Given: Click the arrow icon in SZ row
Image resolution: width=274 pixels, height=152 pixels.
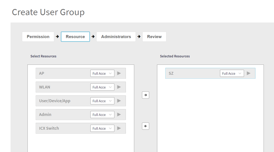Looking at the screenshot, I should 248,73.
